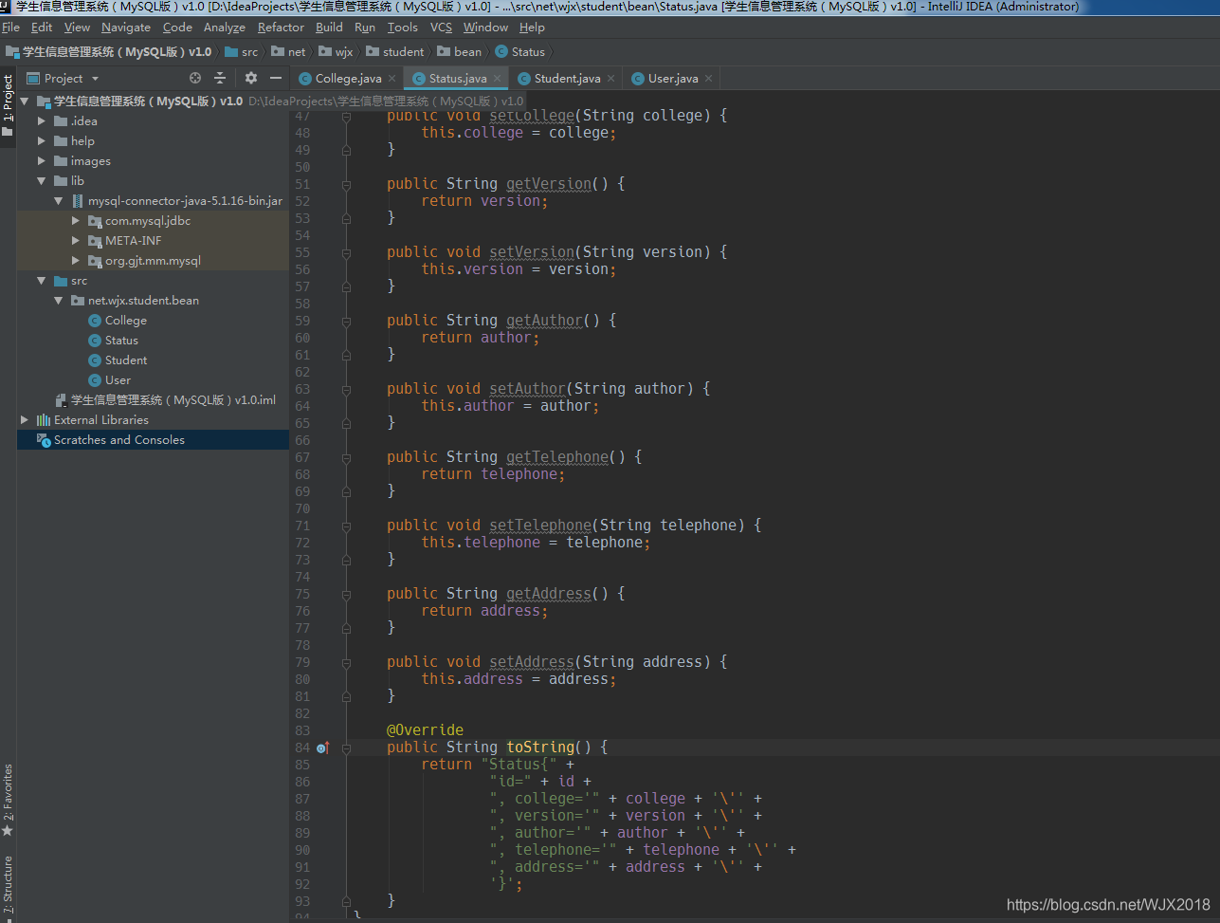The width and height of the screenshot is (1220, 923).
Task: Open the Build menu
Action: pyautogui.click(x=329, y=28)
